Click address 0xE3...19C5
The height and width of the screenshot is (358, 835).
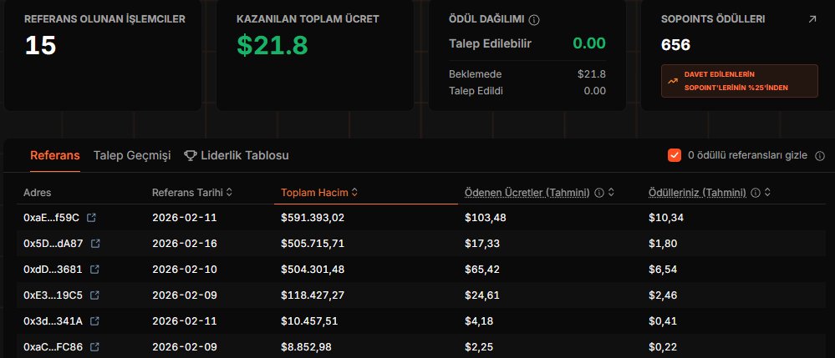pos(53,295)
